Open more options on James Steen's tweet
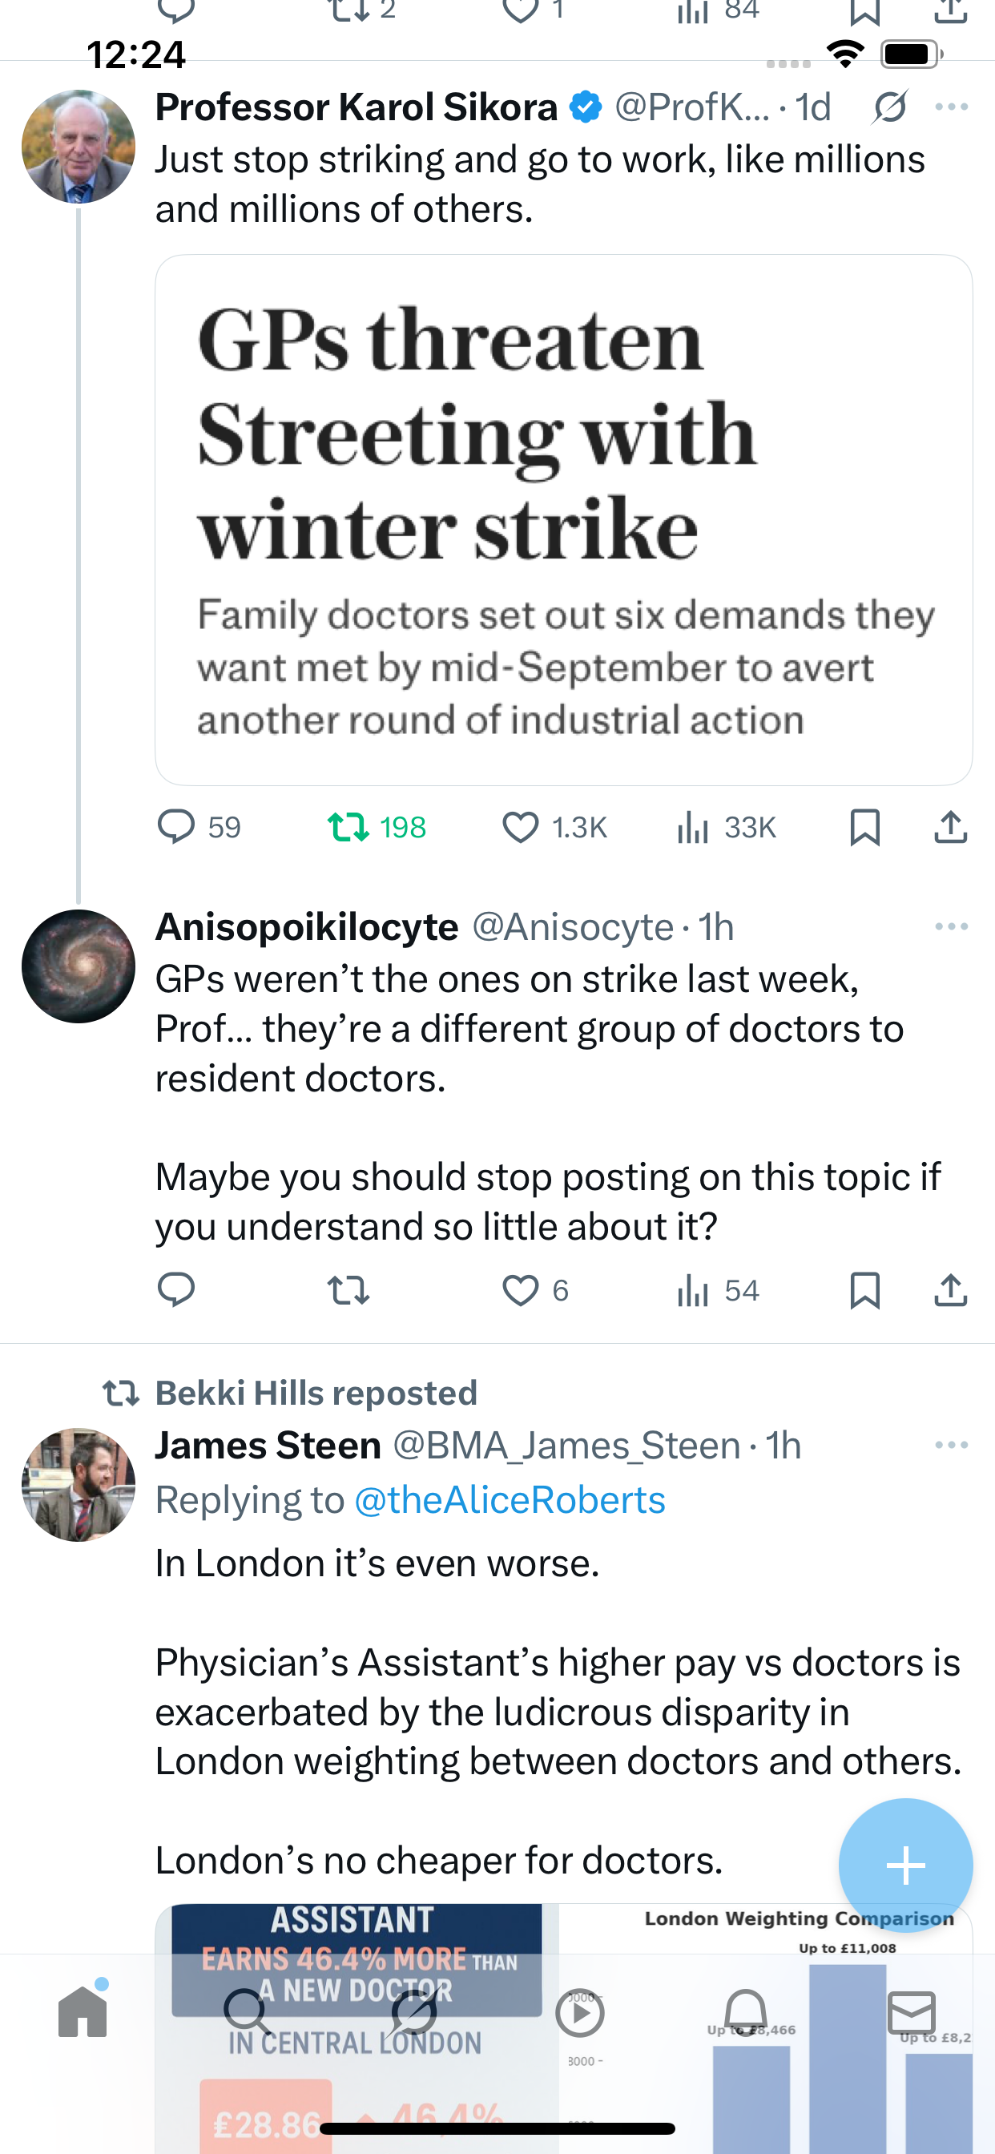 click(952, 1445)
